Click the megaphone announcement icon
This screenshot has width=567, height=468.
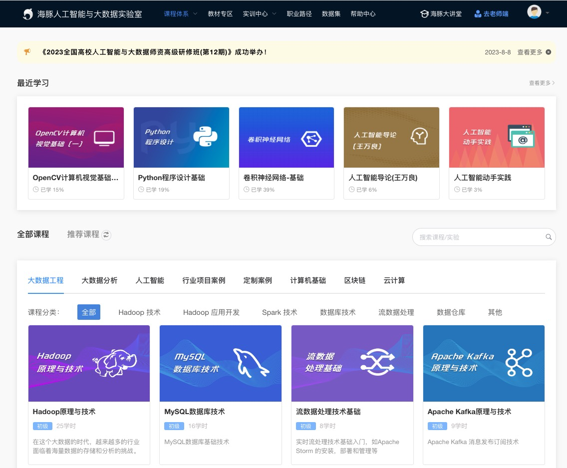click(x=27, y=52)
